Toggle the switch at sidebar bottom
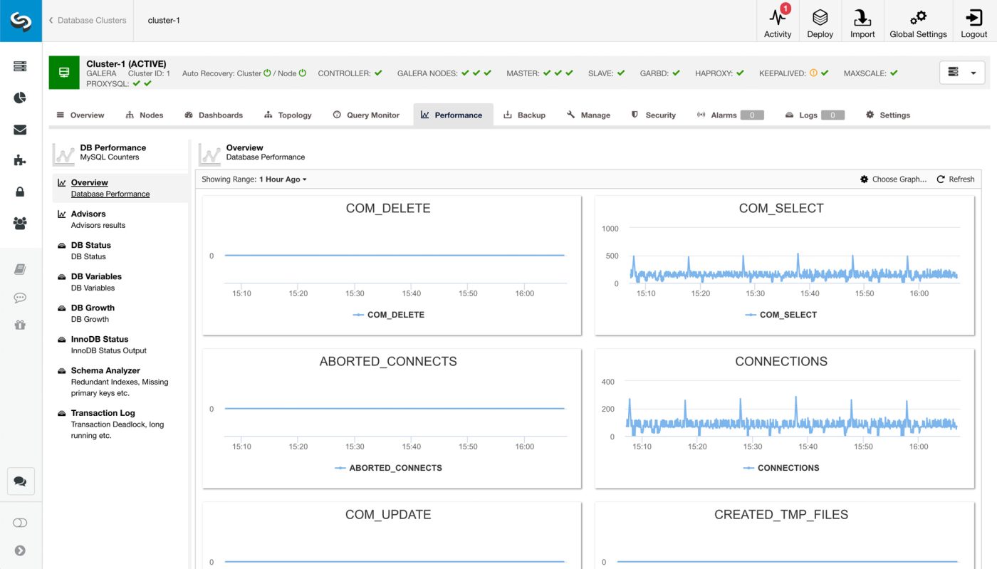 tap(20, 523)
